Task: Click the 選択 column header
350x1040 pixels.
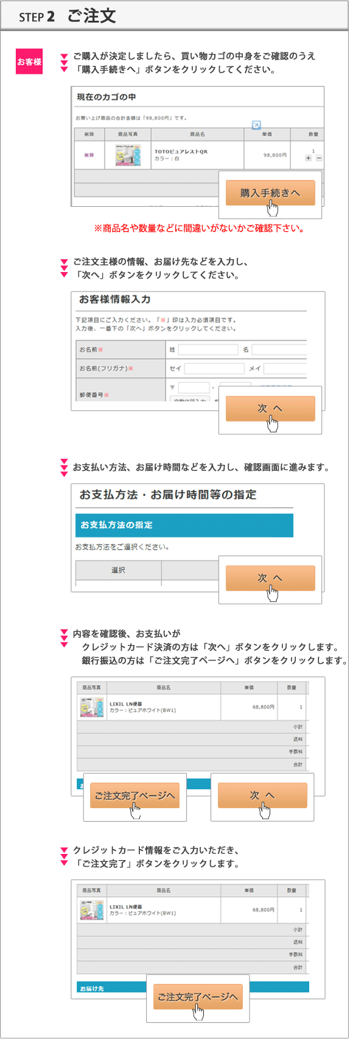Action: pos(118,570)
